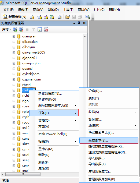Expand the qiangran database node

point(14,36)
